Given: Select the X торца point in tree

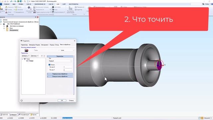Looking at the screenshot, I should pyautogui.click(x=31, y=61).
